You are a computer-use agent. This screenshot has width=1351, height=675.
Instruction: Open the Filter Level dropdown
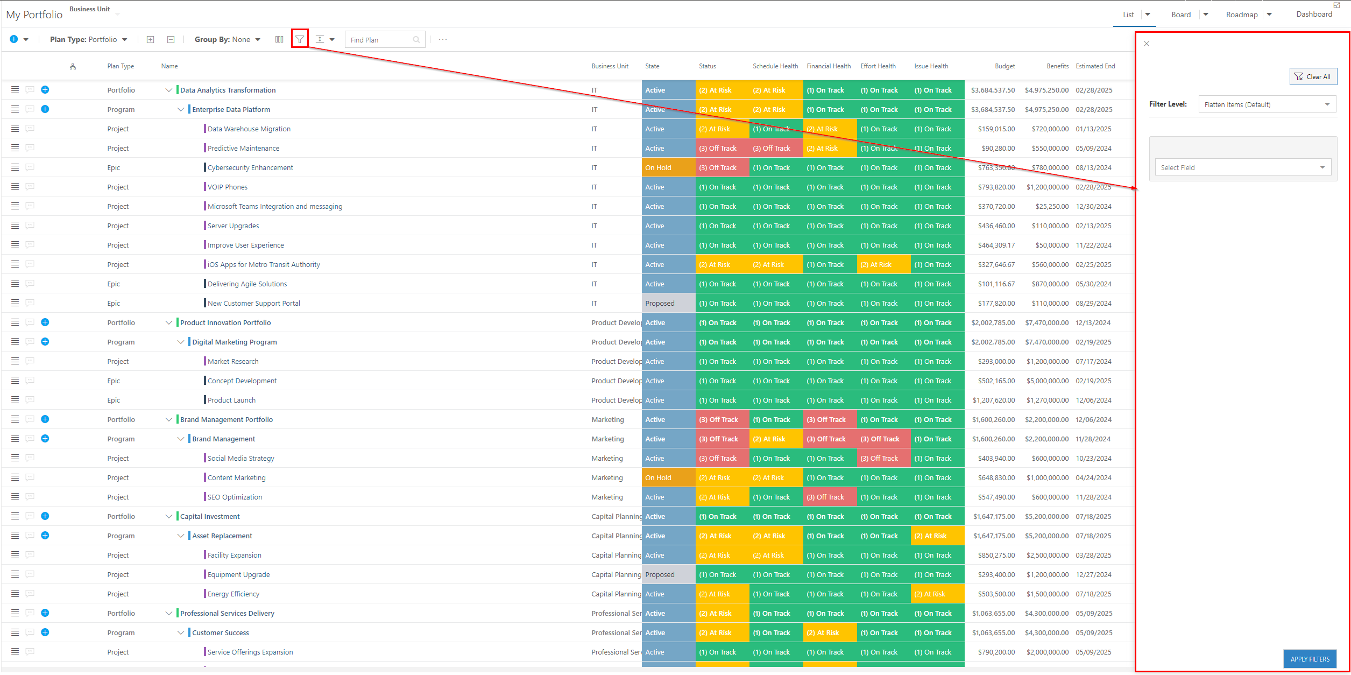point(1267,104)
